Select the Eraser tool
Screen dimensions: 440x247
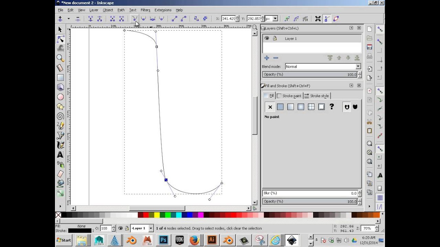(60, 174)
